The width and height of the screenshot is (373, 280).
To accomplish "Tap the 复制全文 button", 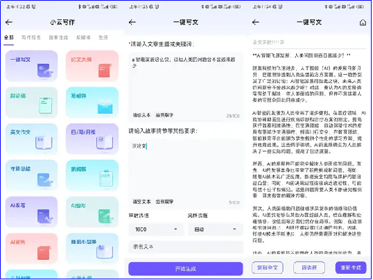I will [267, 268].
